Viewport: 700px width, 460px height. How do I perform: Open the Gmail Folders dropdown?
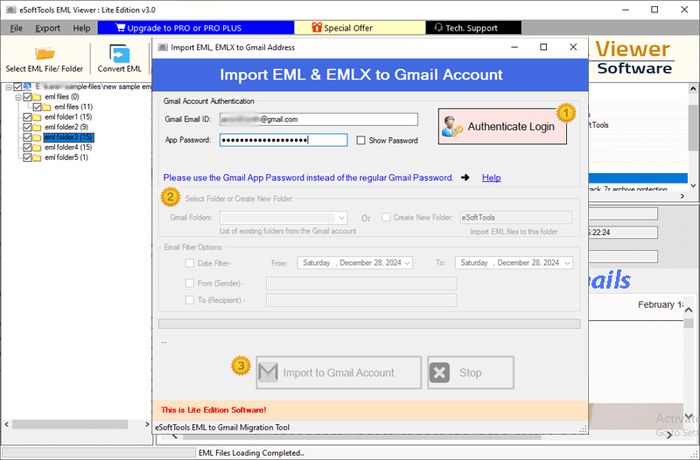pyautogui.click(x=341, y=218)
